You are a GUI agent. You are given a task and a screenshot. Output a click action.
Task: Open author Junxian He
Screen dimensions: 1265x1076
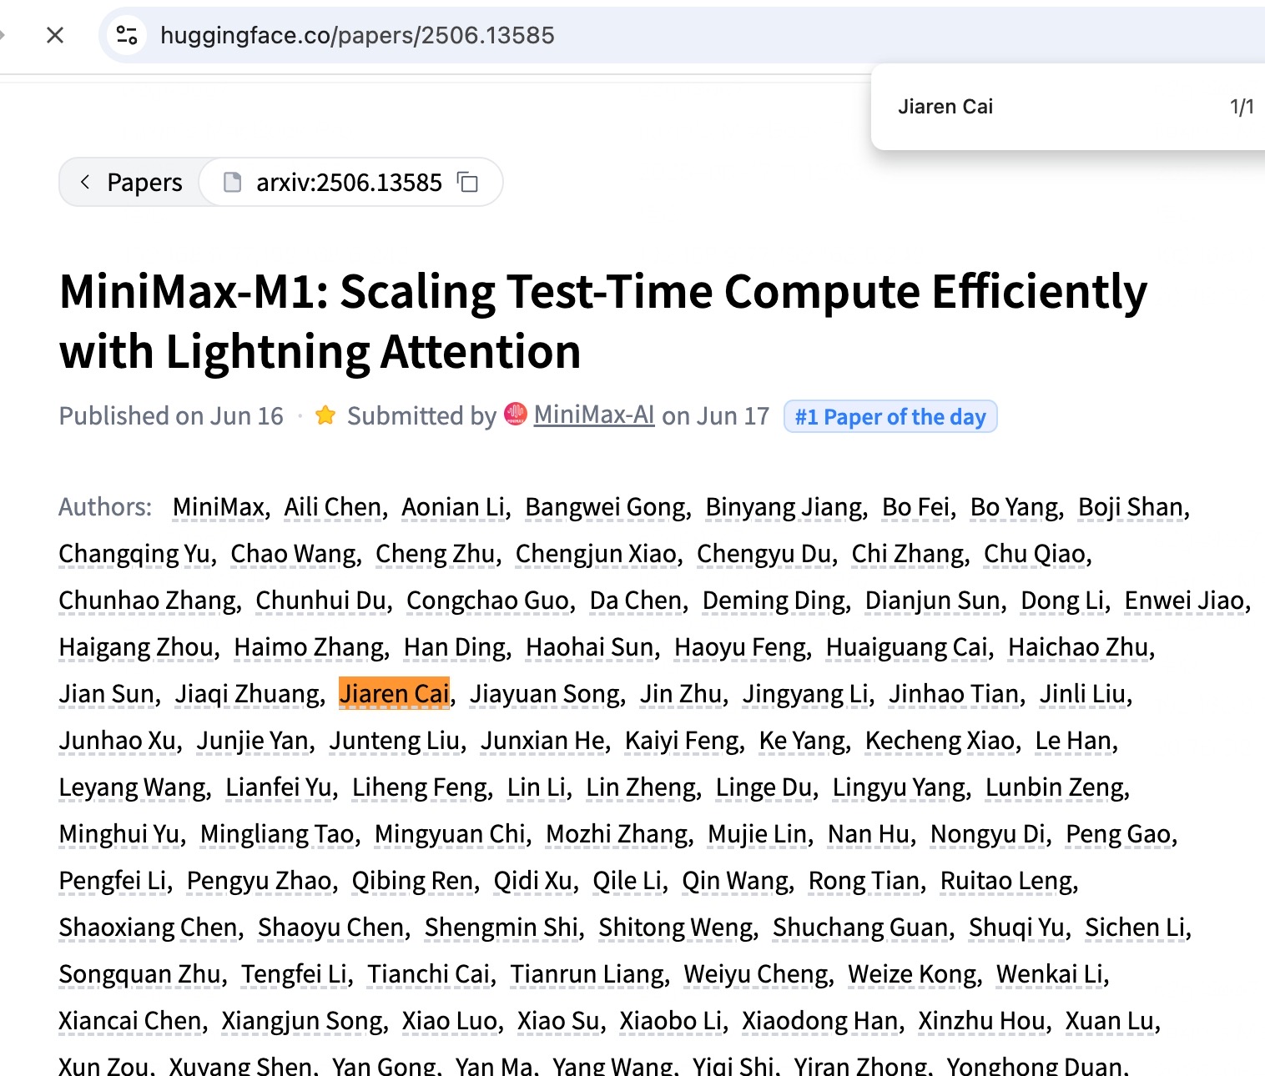[542, 741]
